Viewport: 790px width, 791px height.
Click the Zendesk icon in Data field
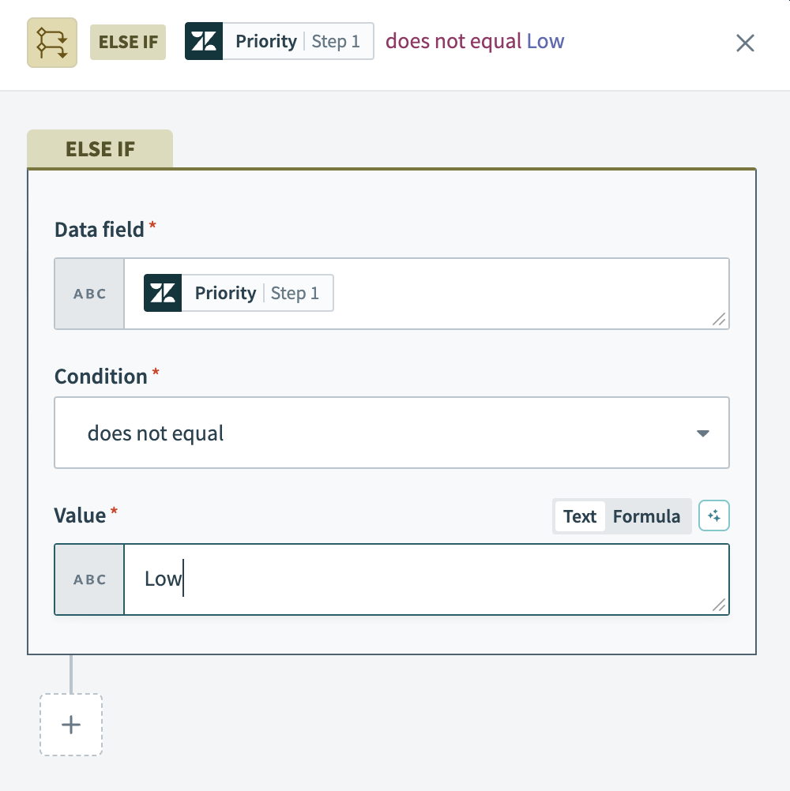[x=163, y=293]
